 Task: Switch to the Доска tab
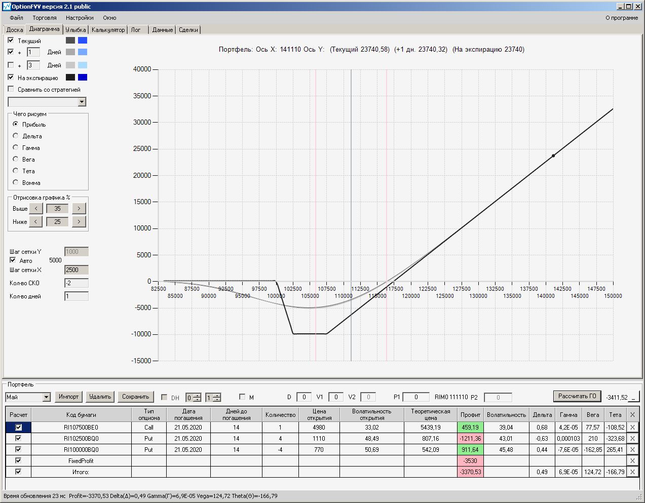point(15,30)
